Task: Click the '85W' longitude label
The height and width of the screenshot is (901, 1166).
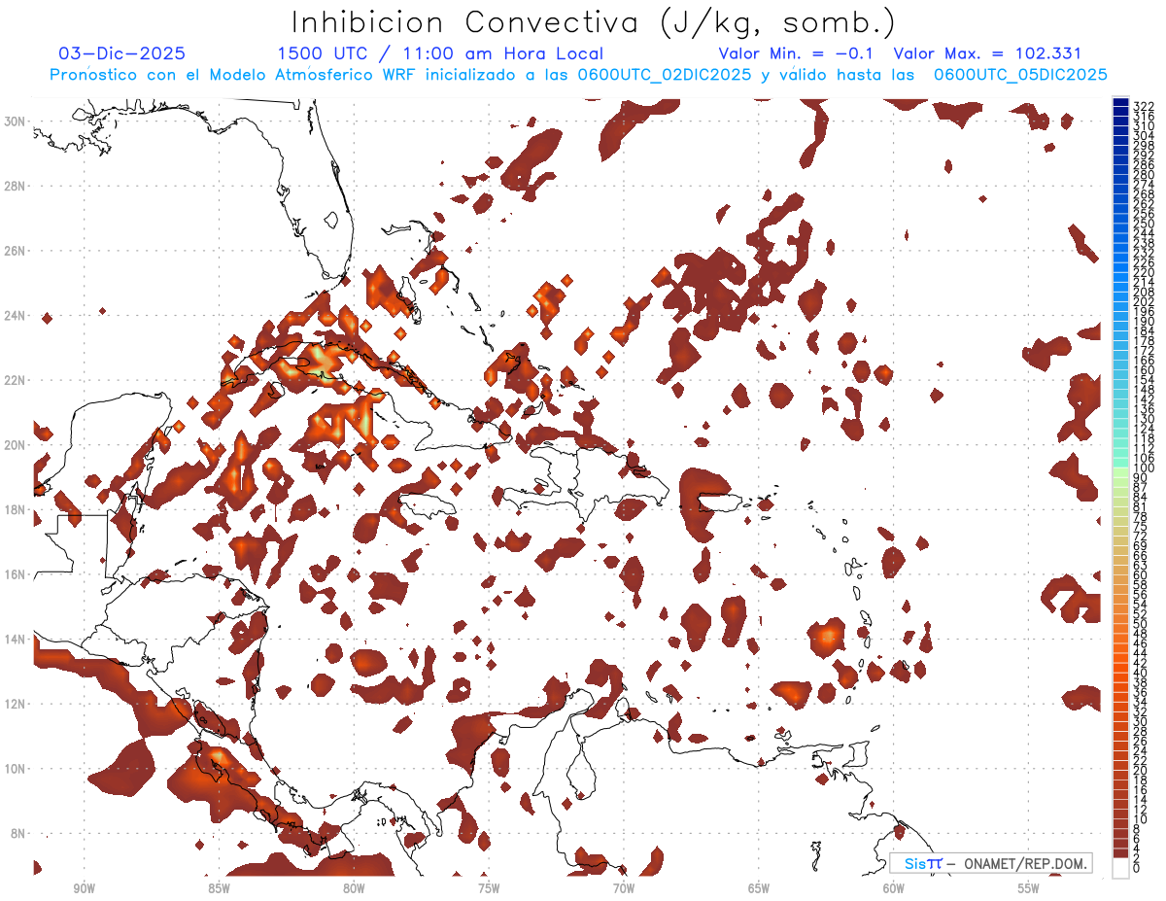Action: (x=220, y=887)
